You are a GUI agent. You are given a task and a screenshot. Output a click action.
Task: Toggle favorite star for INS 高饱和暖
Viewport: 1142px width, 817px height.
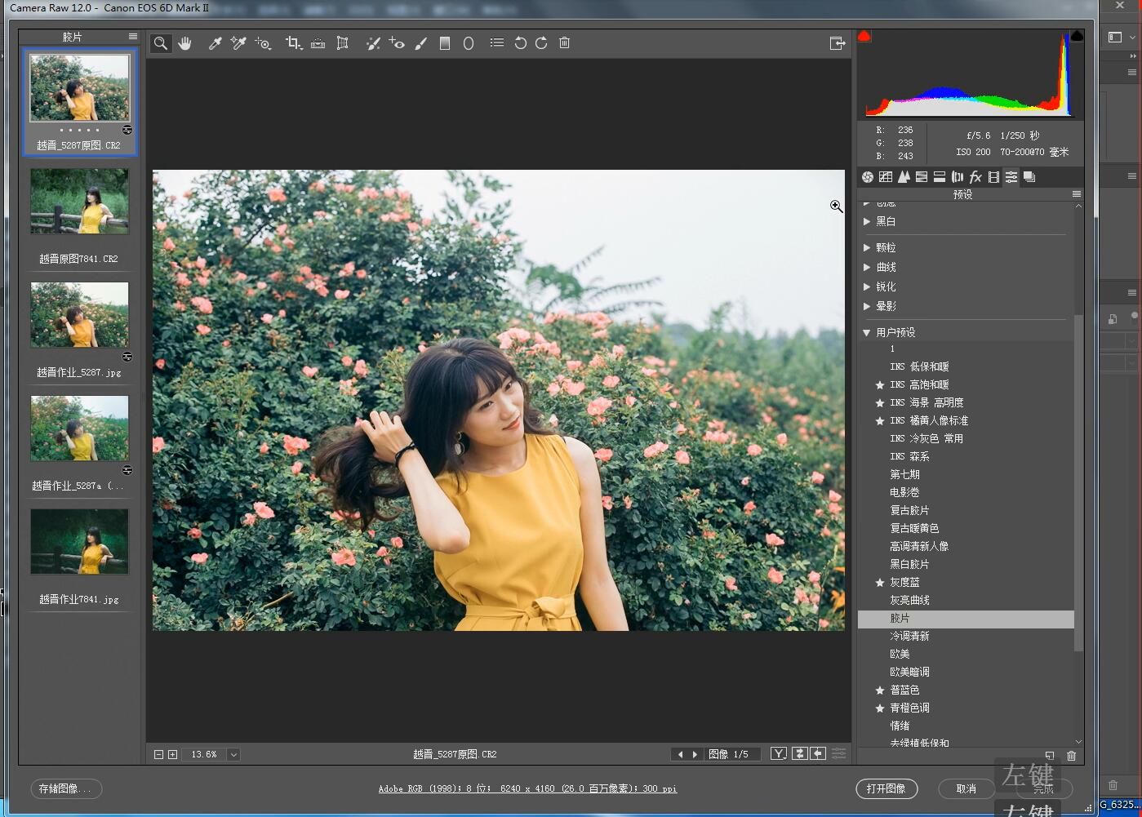[880, 385]
